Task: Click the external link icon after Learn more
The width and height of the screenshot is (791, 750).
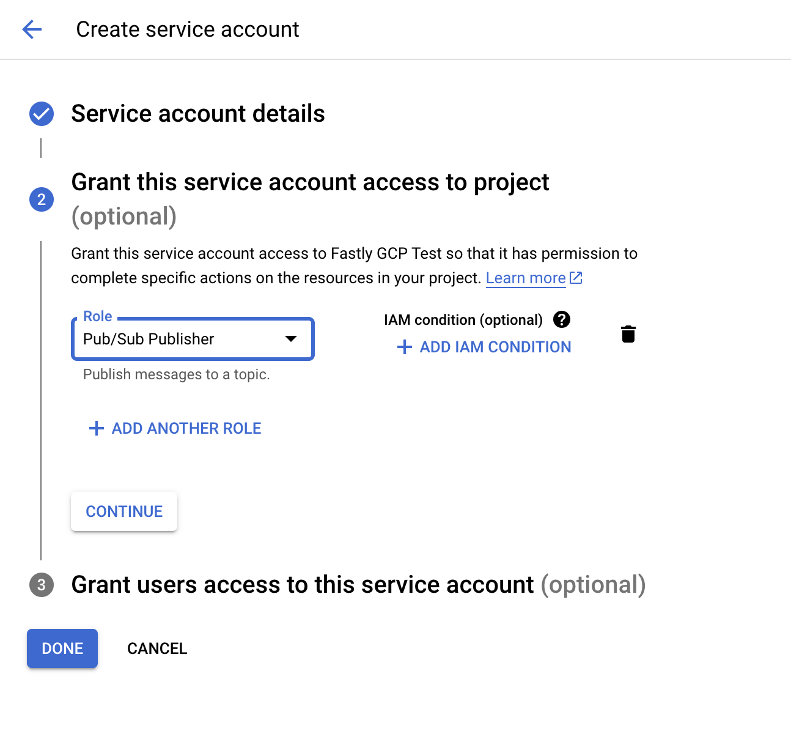Action: click(575, 278)
